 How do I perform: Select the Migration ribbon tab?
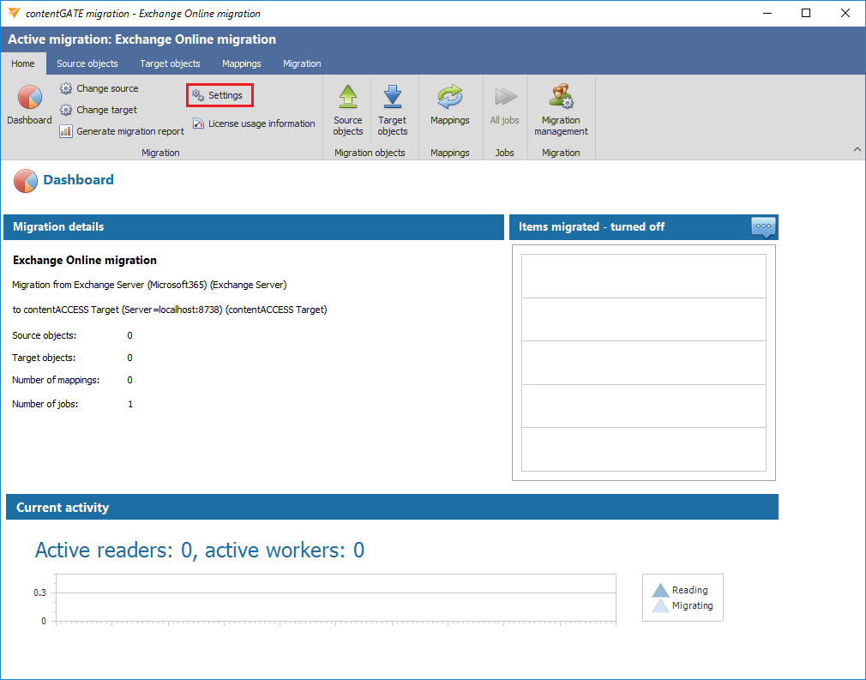[x=302, y=63]
